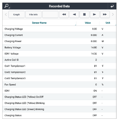Play the recorded data forward
Image resolution: width=119 pixels, height=121 pixels.
point(94,14)
